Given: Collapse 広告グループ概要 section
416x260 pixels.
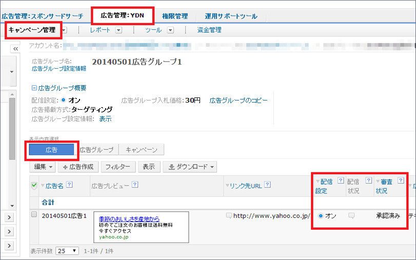Looking at the screenshot, I should click(34, 88).
